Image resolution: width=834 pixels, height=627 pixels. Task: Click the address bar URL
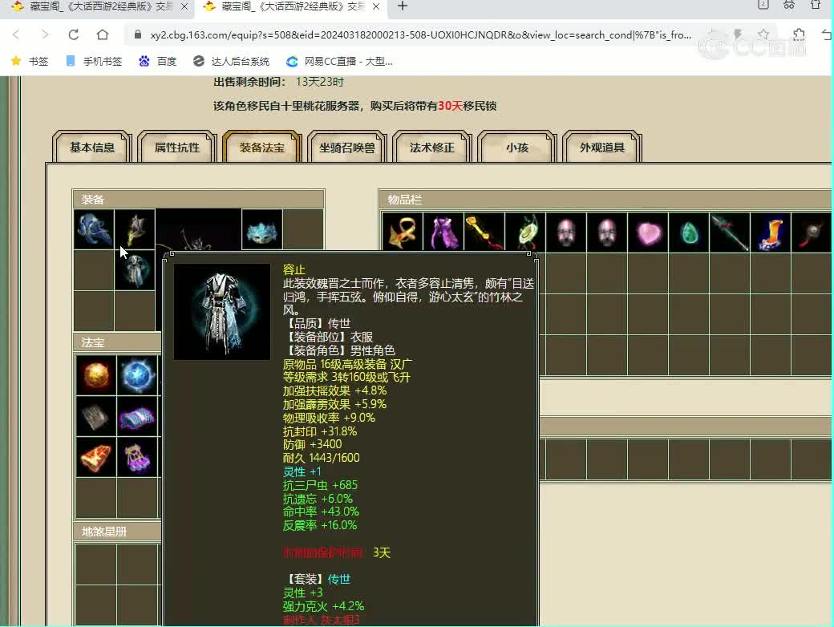click(420, 34)
